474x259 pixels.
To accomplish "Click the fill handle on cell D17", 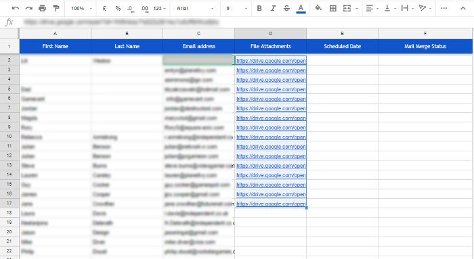I will (307, 208).
